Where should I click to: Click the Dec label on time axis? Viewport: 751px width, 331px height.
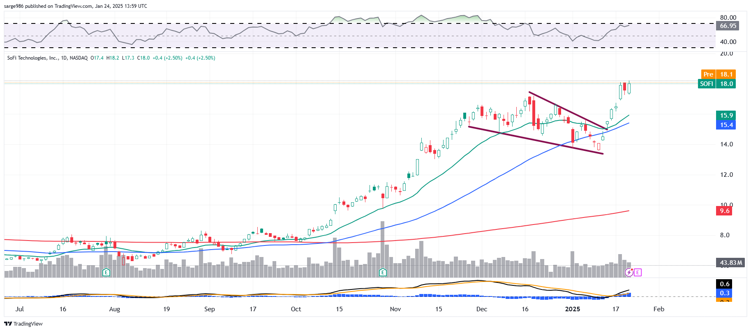(x=481, y=309)
